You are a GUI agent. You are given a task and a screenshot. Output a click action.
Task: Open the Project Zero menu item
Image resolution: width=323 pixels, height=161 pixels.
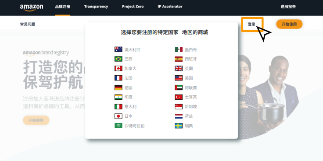click(133, 7)
